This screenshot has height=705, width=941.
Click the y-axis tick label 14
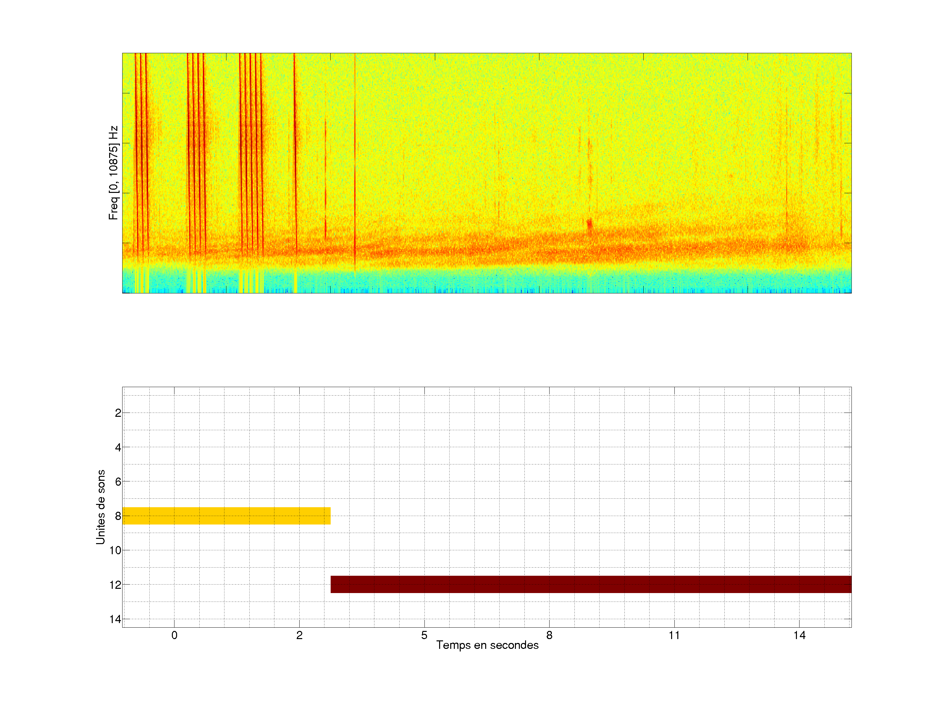115,619
